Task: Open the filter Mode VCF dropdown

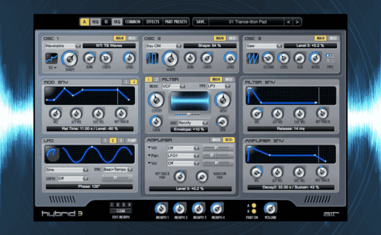Action: coord(173,87)
